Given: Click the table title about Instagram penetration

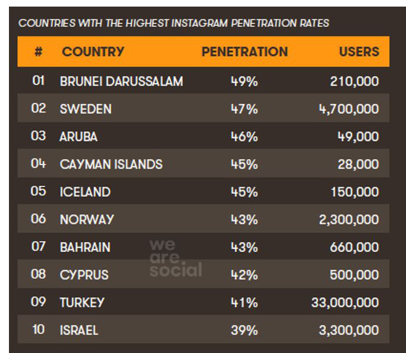Looking at the screenshot, I should [x=174, y=23].
